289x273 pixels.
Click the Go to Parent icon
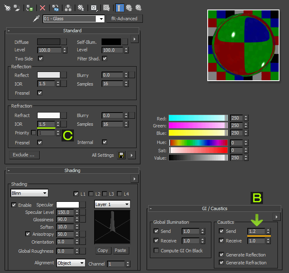click(129, 8)
